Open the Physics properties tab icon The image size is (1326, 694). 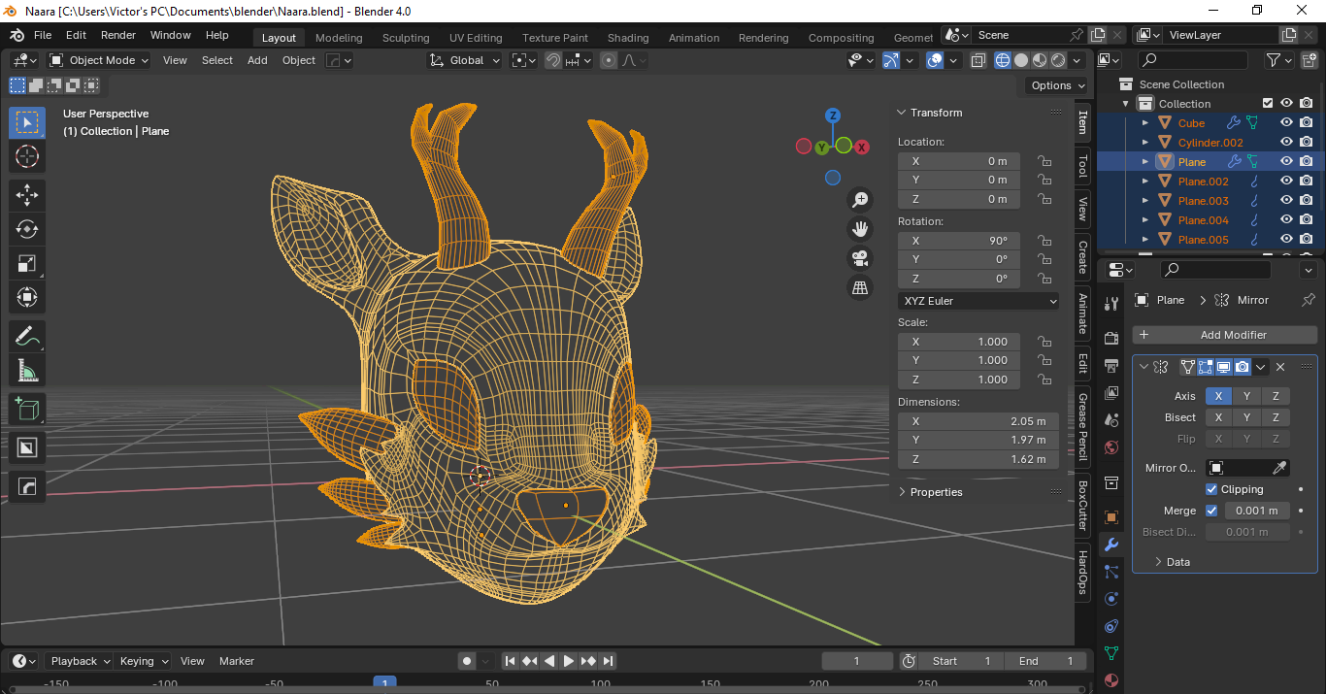pyautogui.click(x=1111, y=599)
